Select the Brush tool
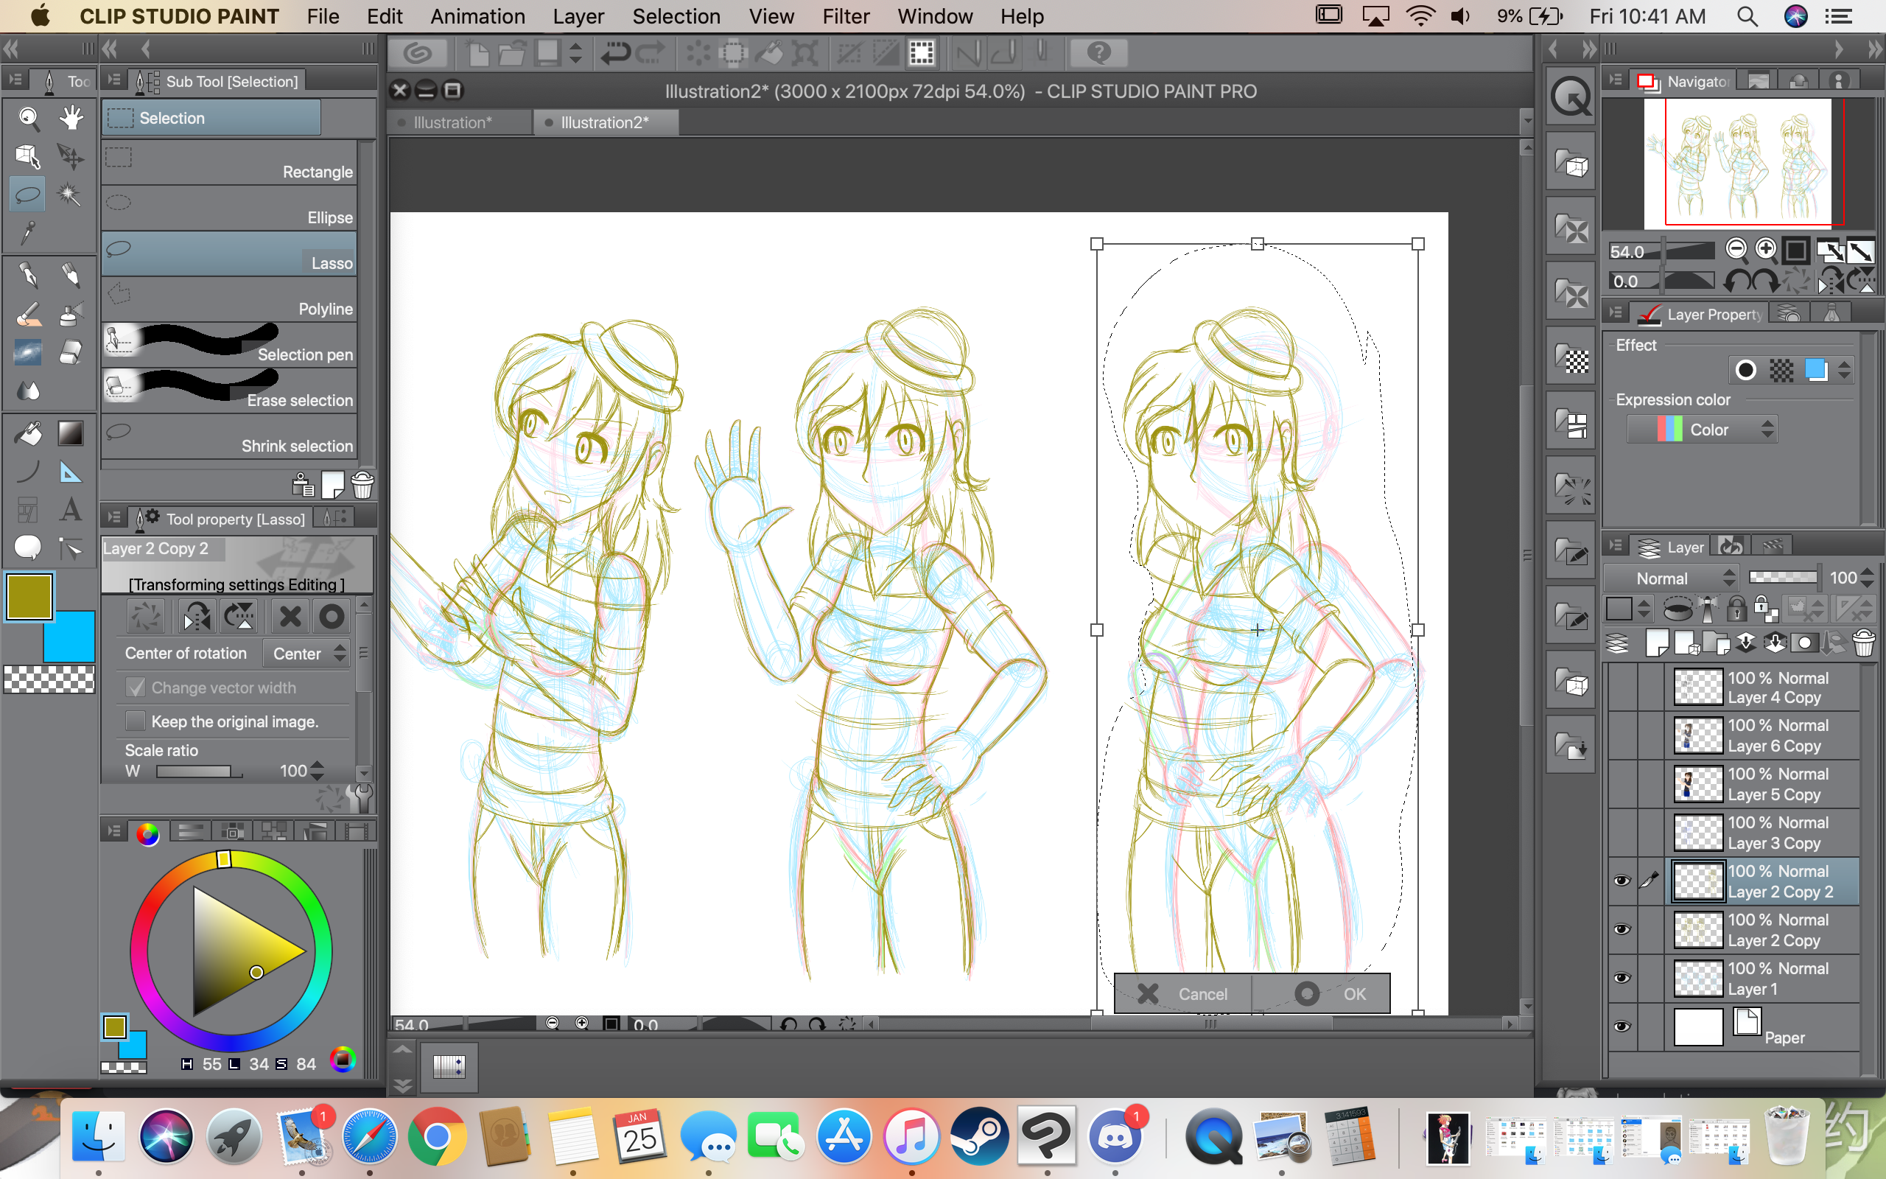The width and height of the screenshot is (1886, 1179). coord(28,314)
